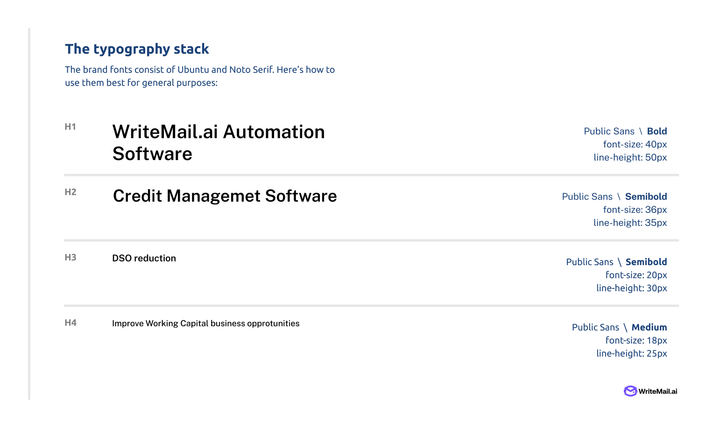Click the gray H3 row label
Image resolution: width=706 pixels, height=428 pixels.
pyautogui.click(x=71, y=257)
